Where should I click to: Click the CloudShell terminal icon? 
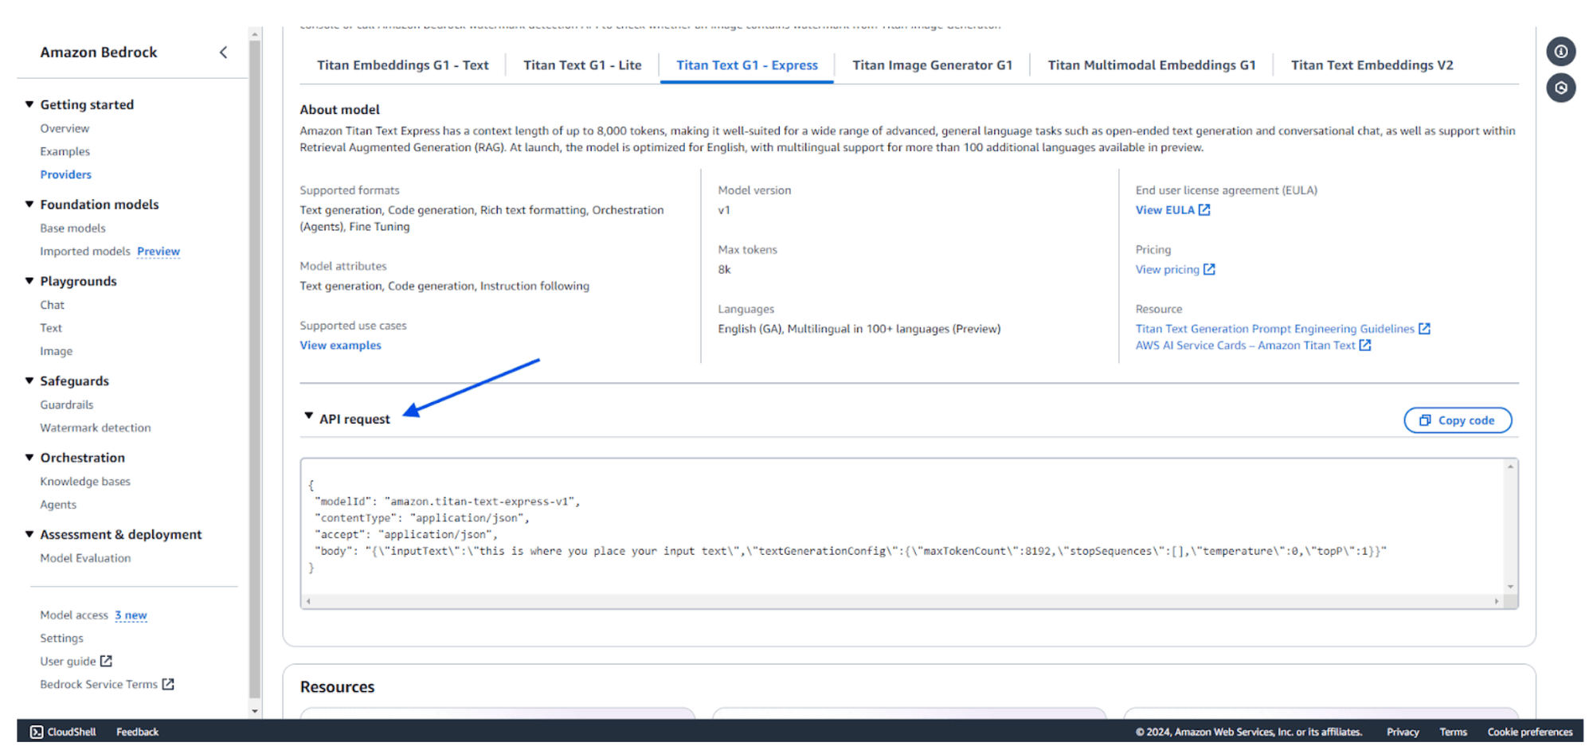click(37, 732)
